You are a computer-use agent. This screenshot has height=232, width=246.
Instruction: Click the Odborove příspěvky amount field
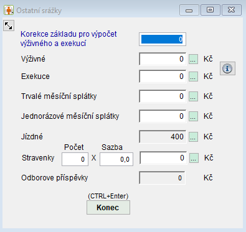coord(162,178)
